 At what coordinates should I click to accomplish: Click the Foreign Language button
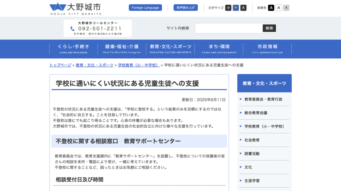tap(145, 7)
